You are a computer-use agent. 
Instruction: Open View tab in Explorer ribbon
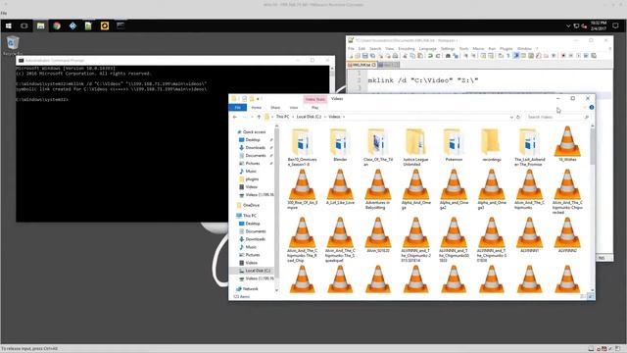pyautogui.click(x=294, y=107)
